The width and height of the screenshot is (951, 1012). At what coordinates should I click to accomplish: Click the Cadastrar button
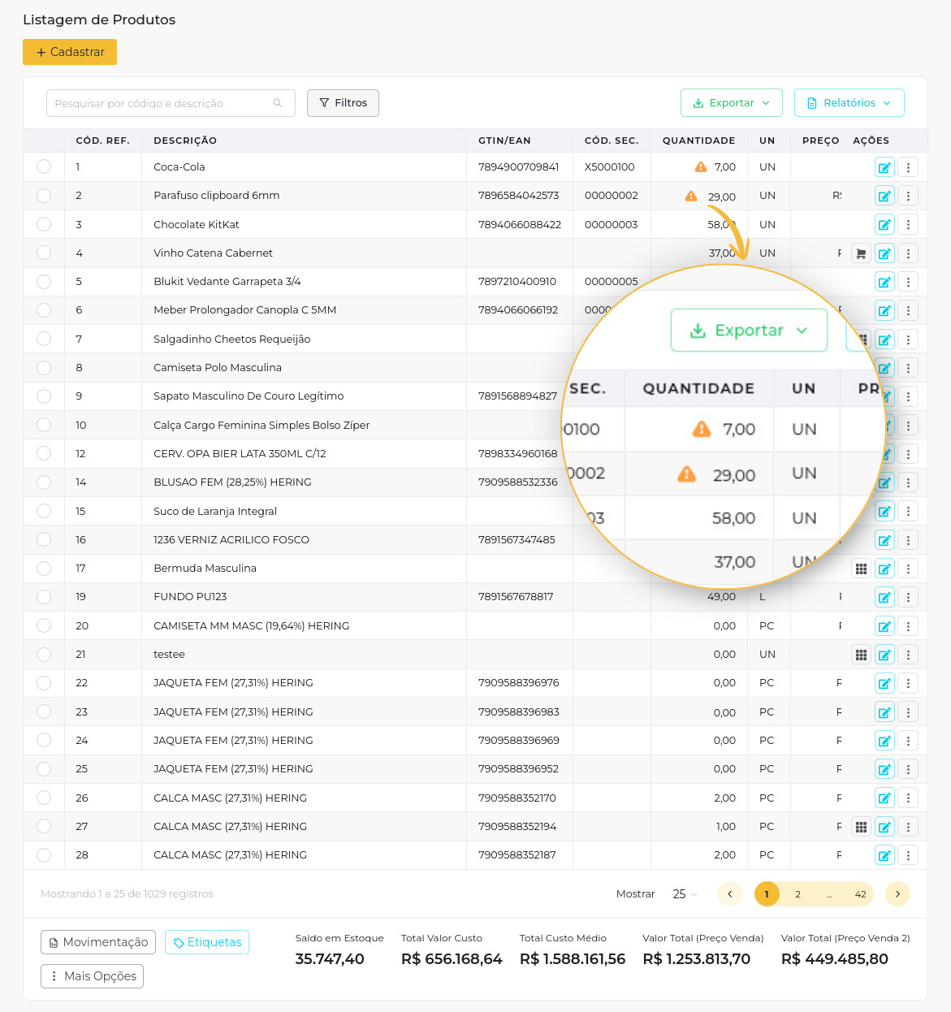[70, 52]
